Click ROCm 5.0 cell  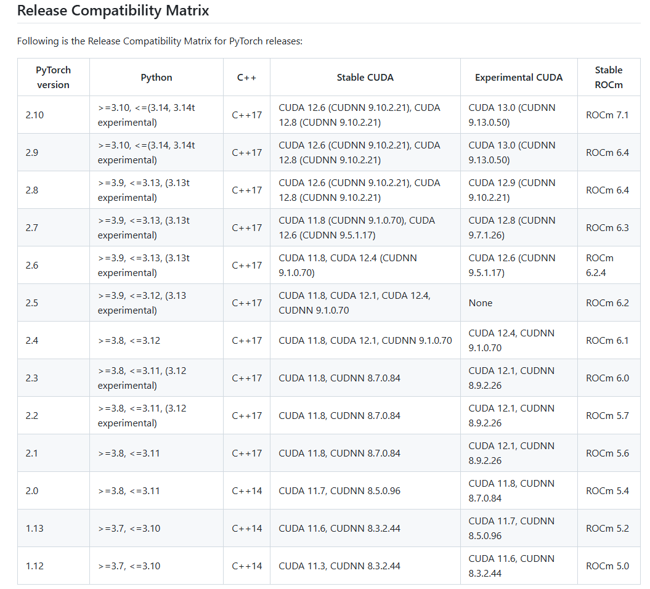tap(609, 566)
